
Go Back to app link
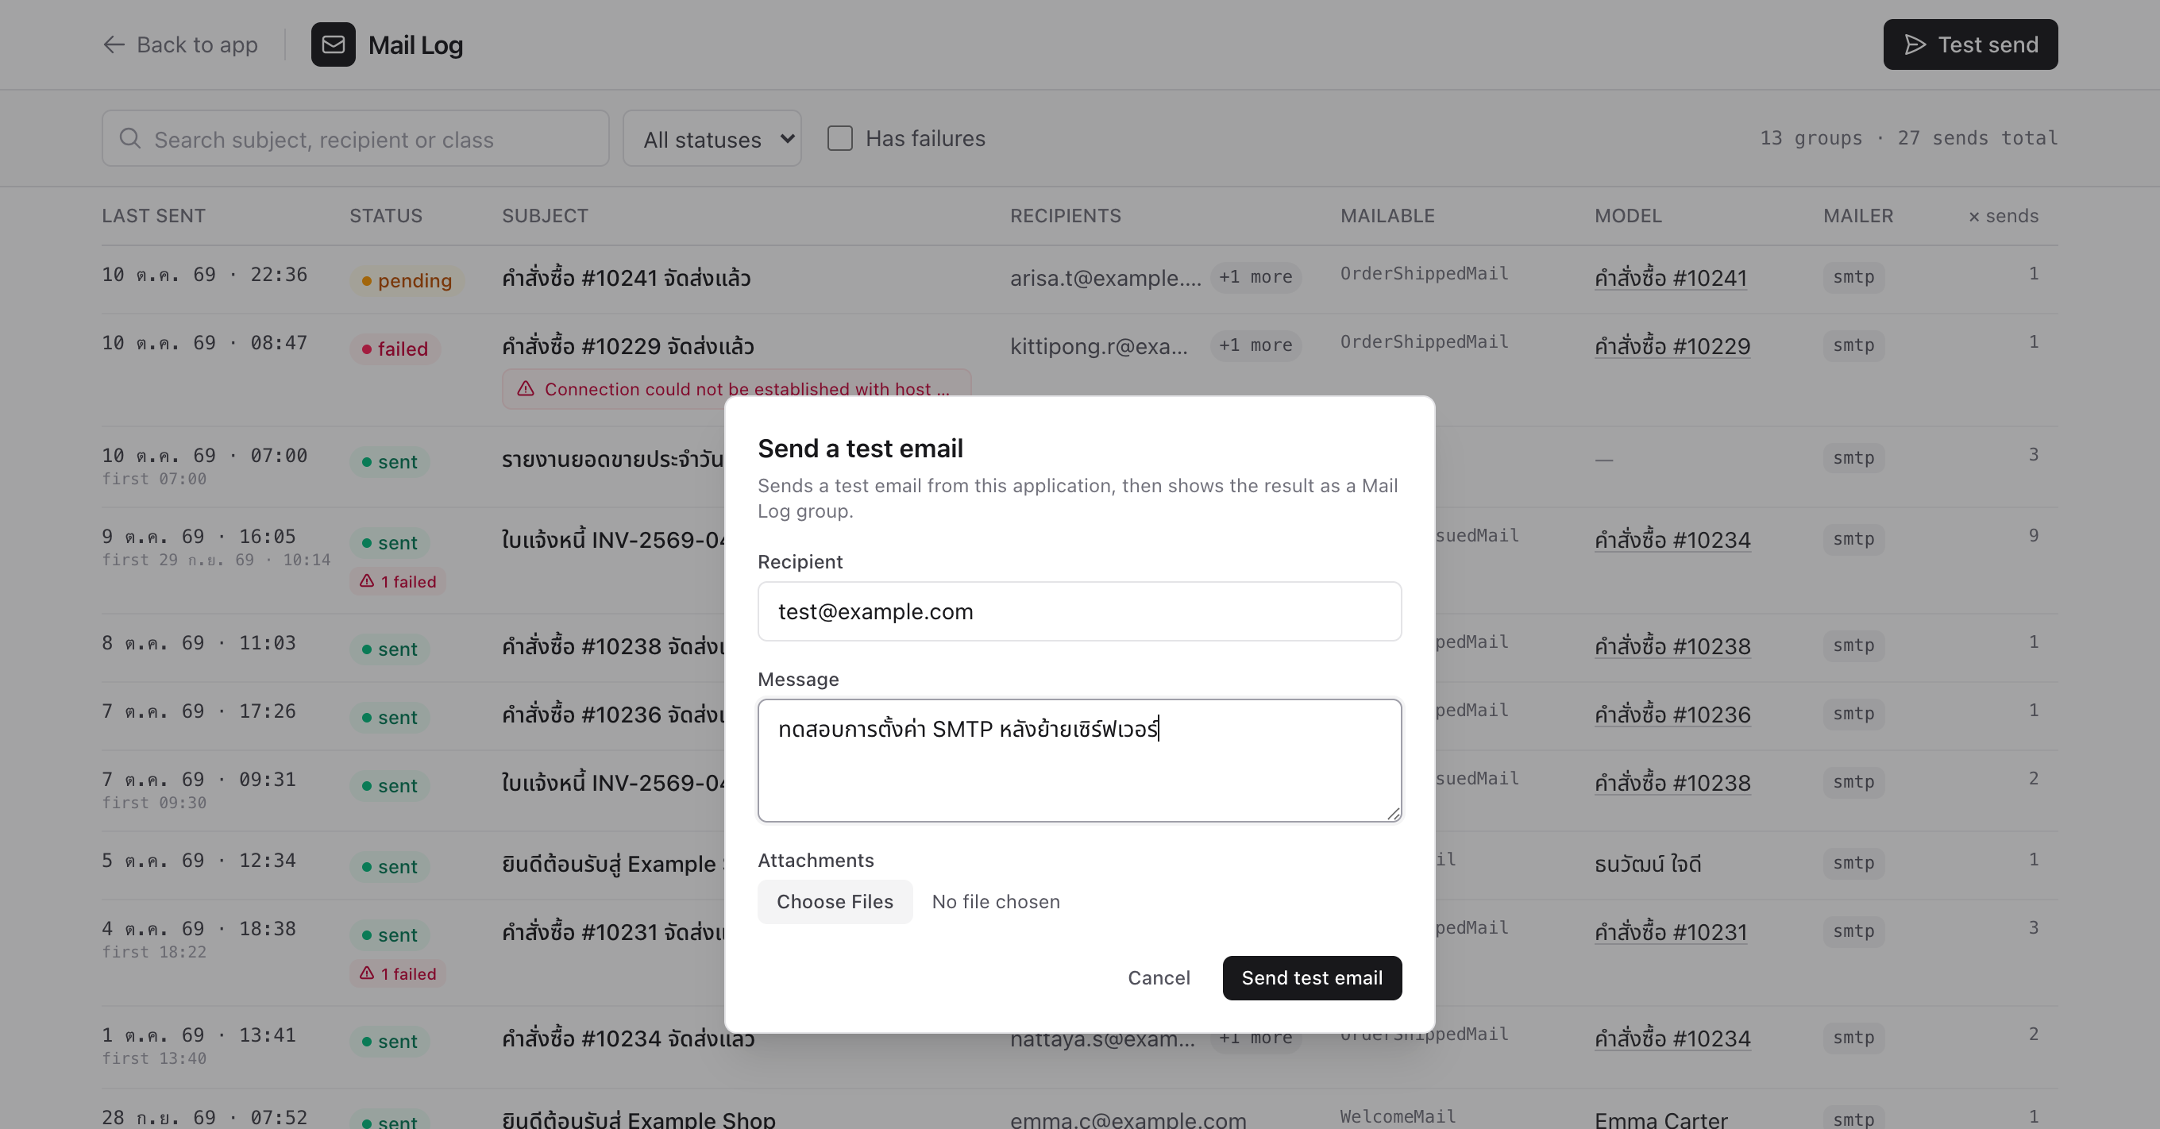(x=179, y=44)
